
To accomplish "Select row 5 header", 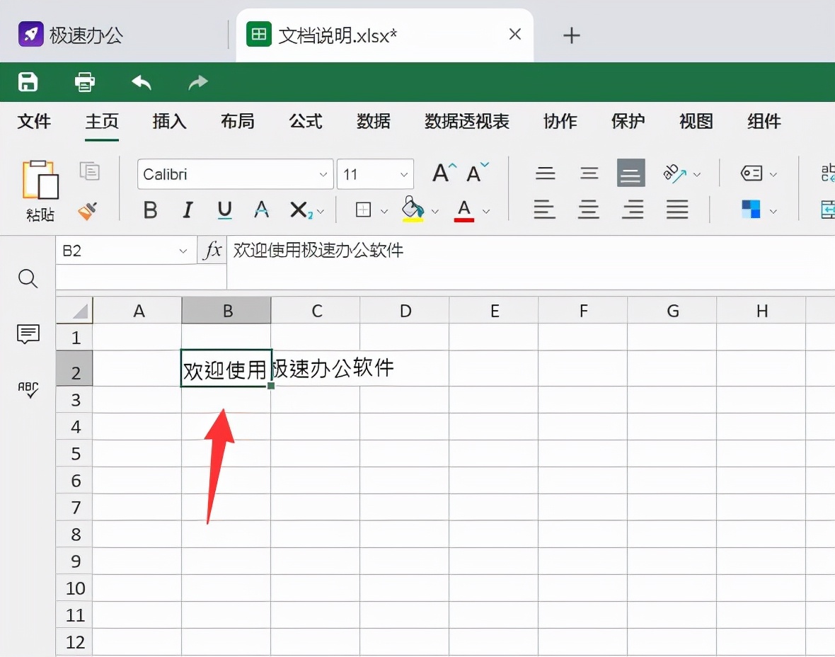I will [x=74, y=453].
